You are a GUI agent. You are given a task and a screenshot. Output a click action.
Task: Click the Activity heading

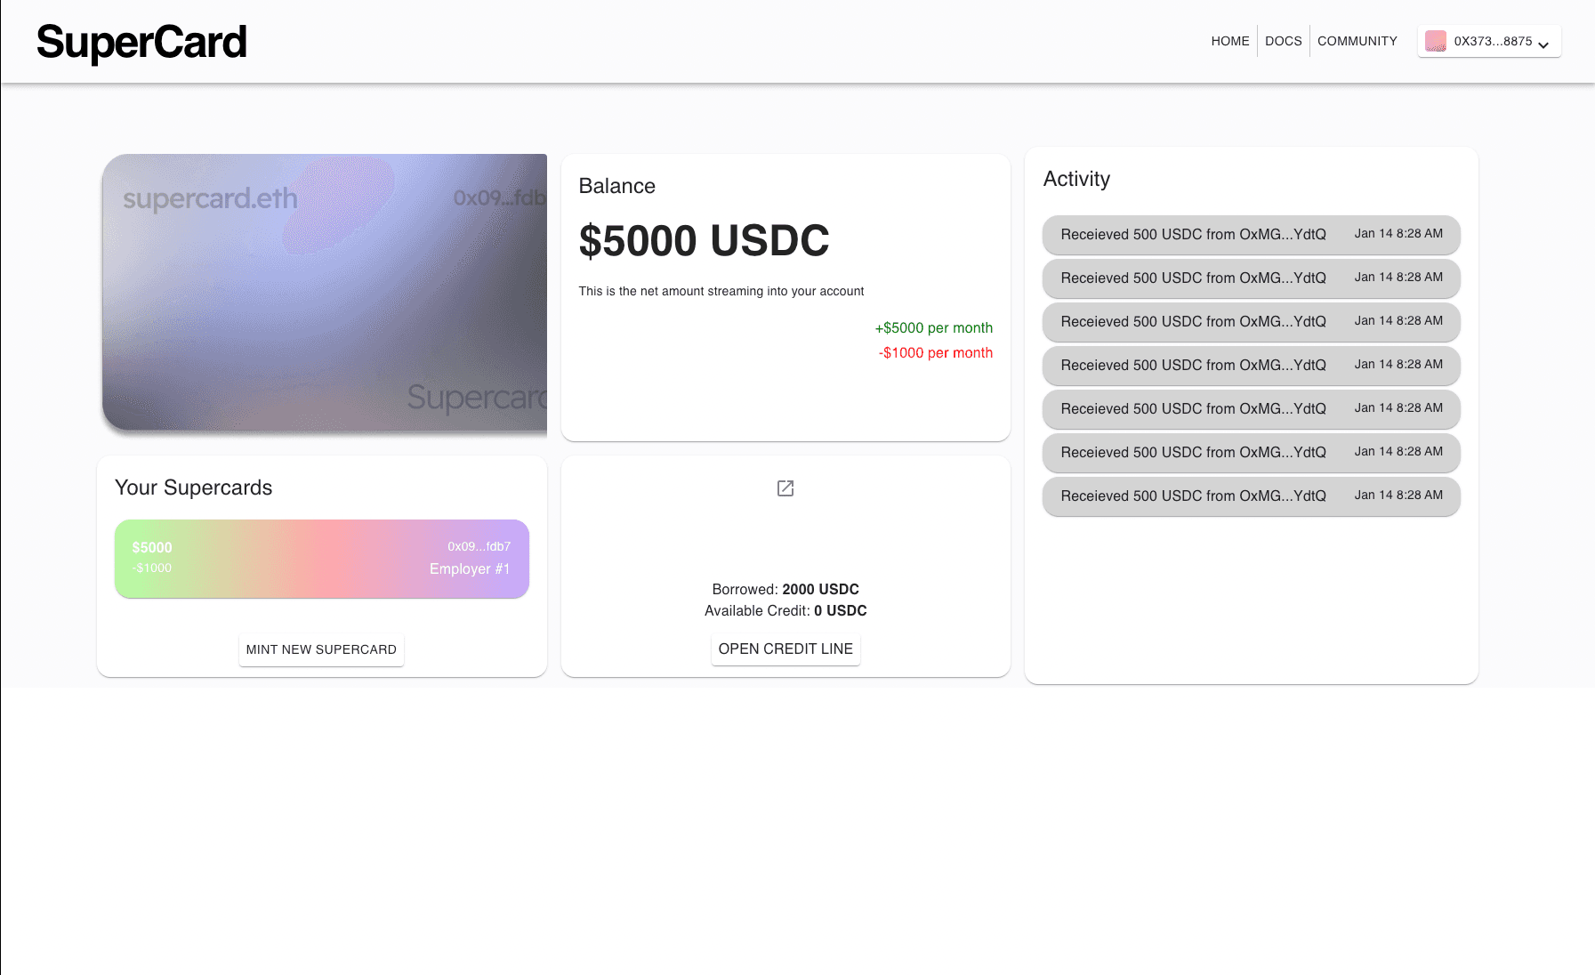coord(1076,179)
